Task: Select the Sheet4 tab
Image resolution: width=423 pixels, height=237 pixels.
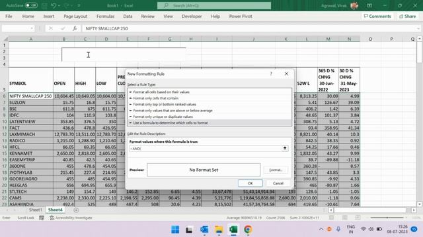Action: coord(55,210)
